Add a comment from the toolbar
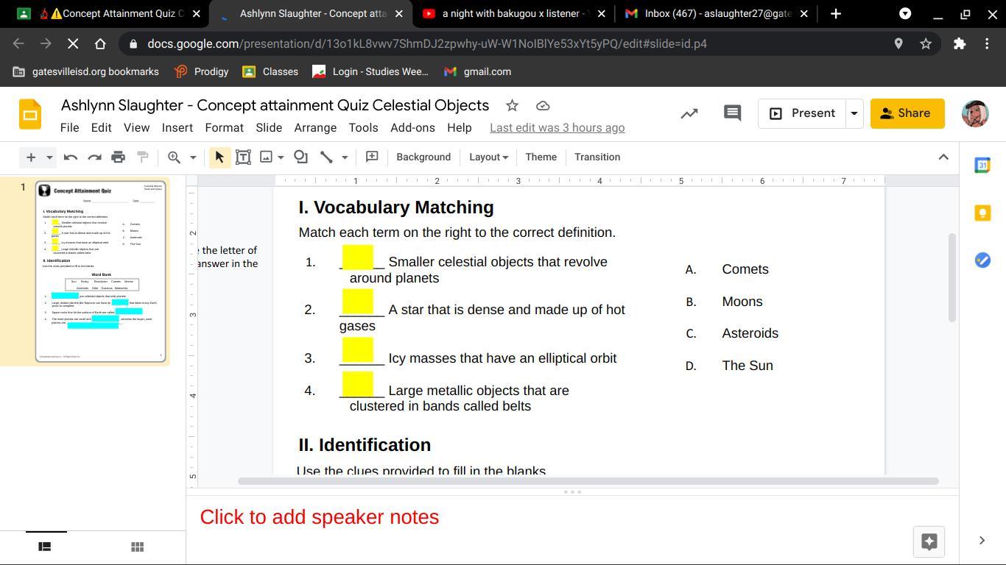 click(372, 157)
